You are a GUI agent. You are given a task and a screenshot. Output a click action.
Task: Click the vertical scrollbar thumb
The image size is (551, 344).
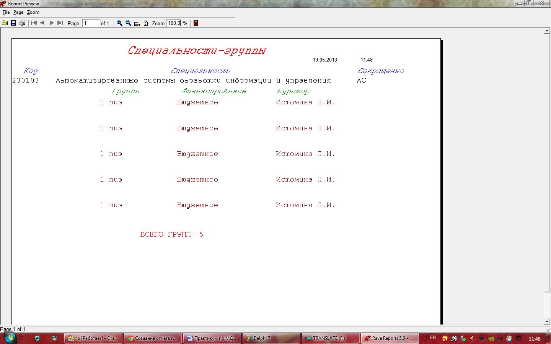click(547, 163)
